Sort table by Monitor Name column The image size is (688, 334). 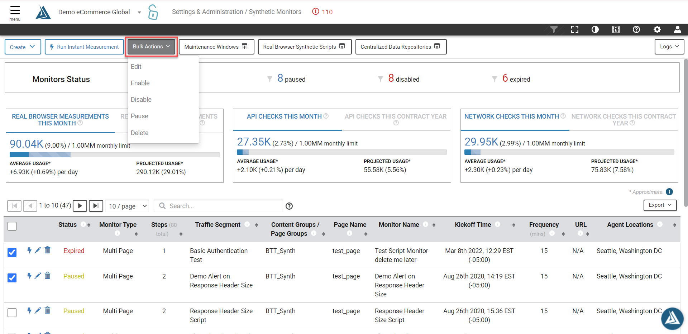(434, 225)
